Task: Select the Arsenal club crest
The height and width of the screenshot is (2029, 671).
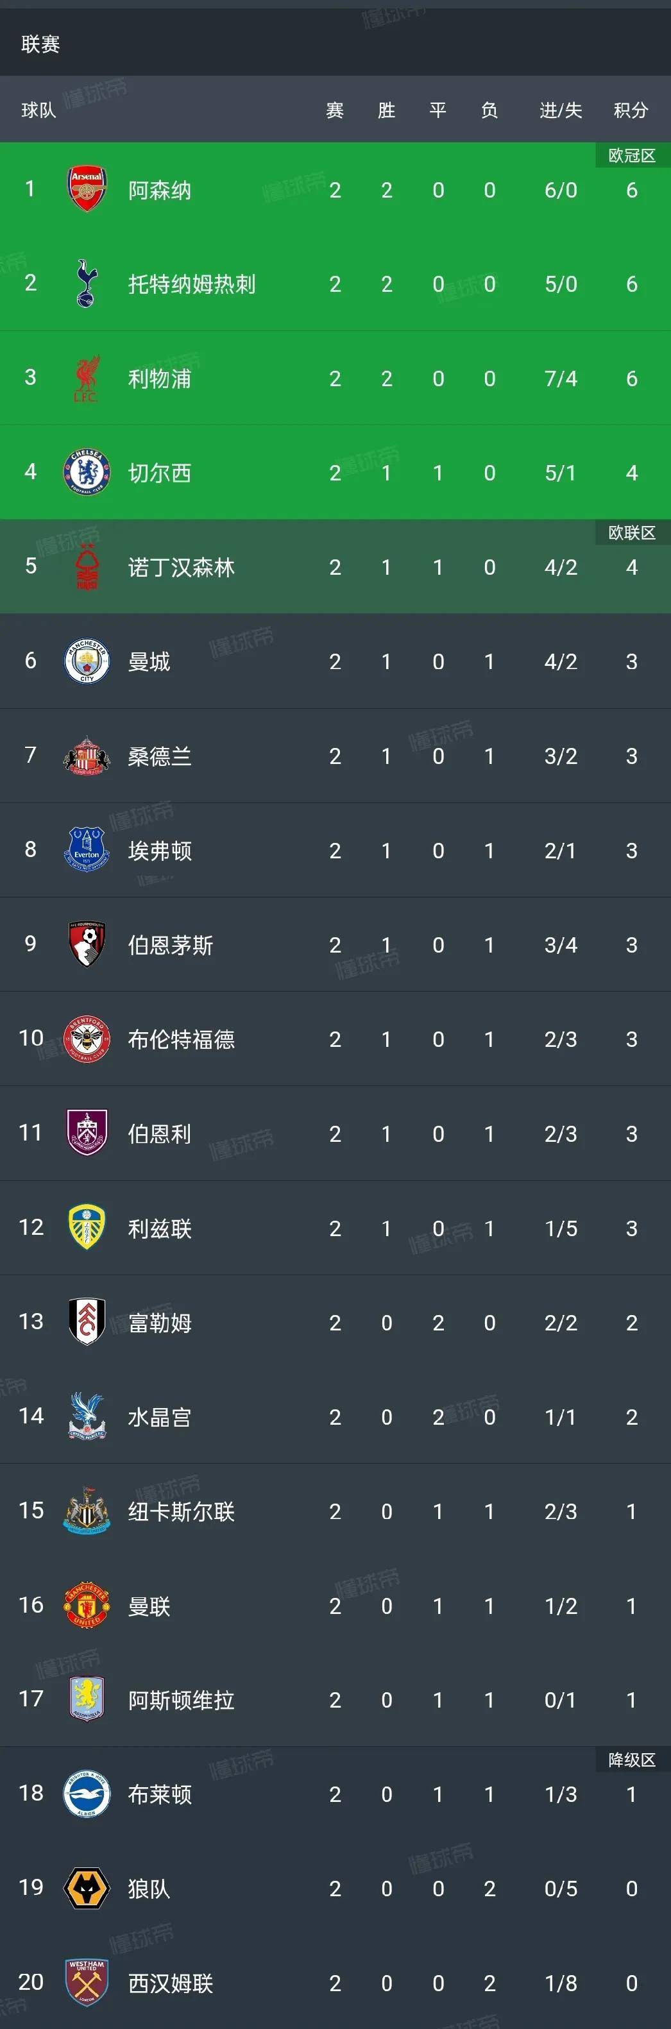Action: (x=86, y=189)
